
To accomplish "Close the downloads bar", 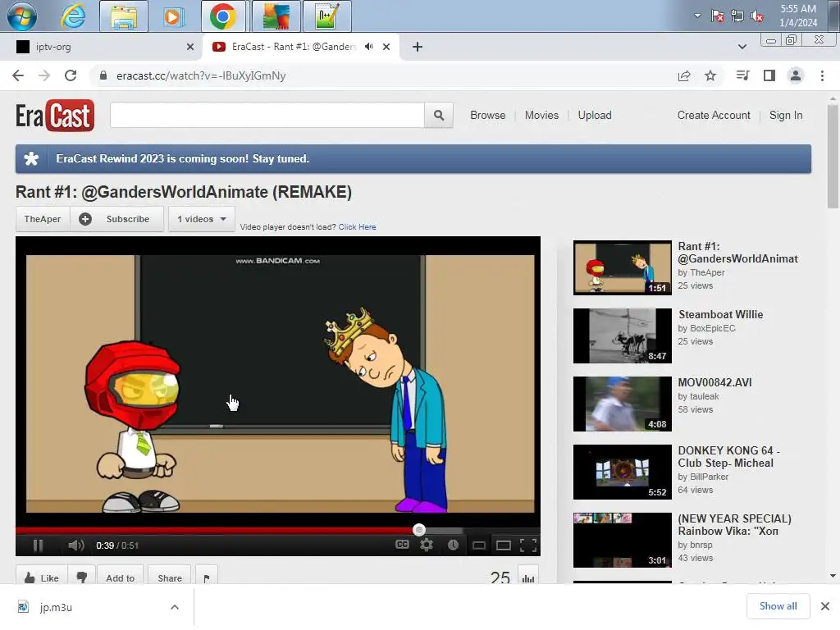I will (825, 606).
